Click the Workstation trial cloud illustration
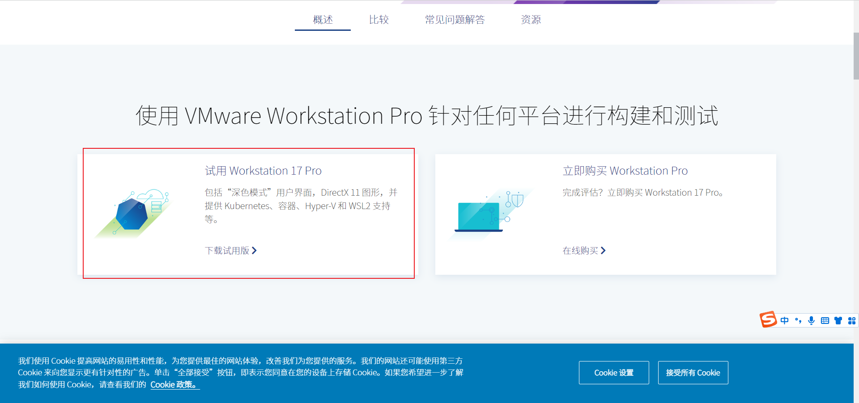The image size is (859, 403). pos(134,213)
